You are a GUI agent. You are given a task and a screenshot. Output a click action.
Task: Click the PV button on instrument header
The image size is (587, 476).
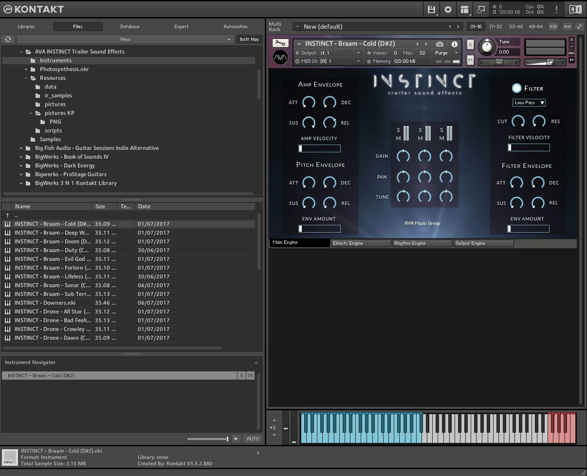571,60
